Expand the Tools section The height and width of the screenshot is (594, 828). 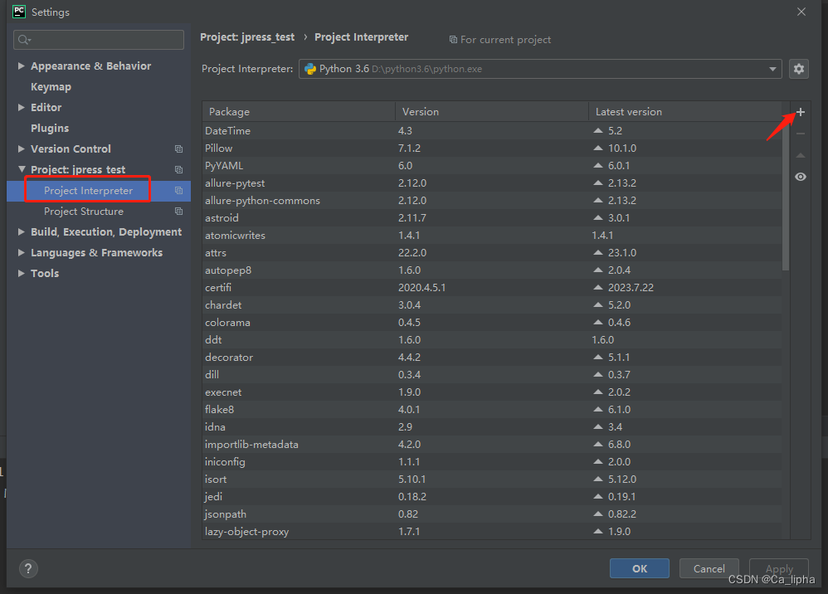tap(21, 273)
